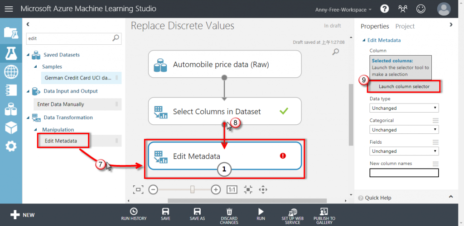Click the pan canvas arrows icon
The width and height of the screenshot is (464, 226).
tap(263, 189)
